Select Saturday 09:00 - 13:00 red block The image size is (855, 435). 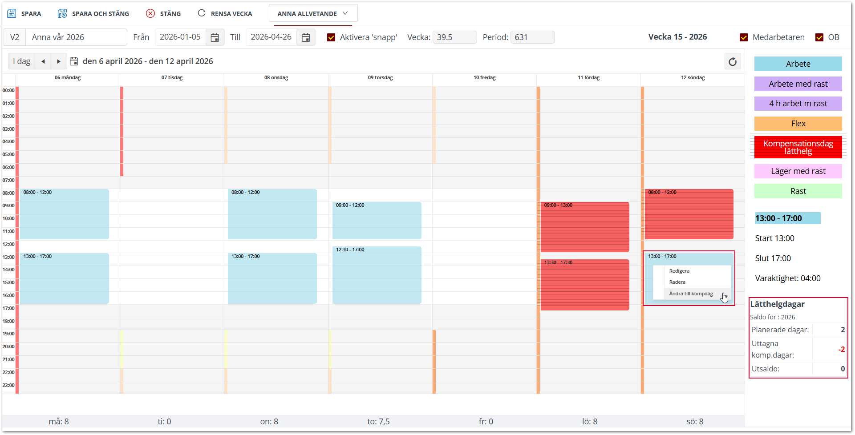[585, 227]
